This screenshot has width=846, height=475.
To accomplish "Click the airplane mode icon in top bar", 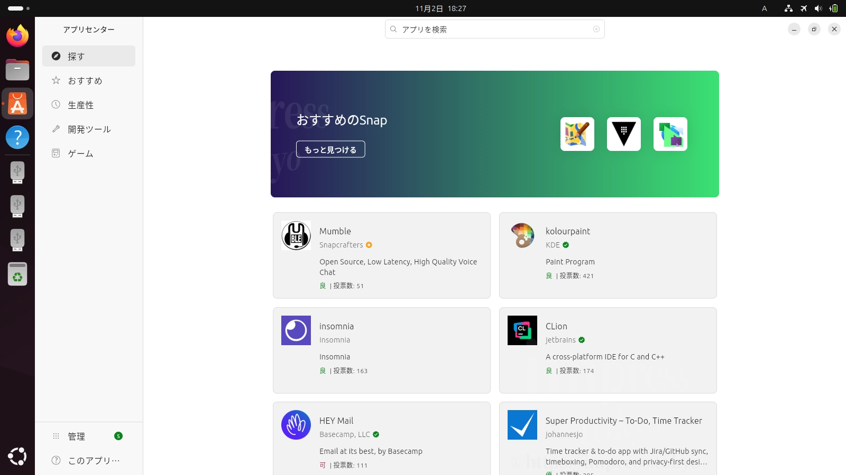I will [x=804, y=8].
